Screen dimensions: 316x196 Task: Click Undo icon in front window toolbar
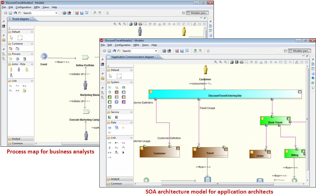(x=114, y=51)
